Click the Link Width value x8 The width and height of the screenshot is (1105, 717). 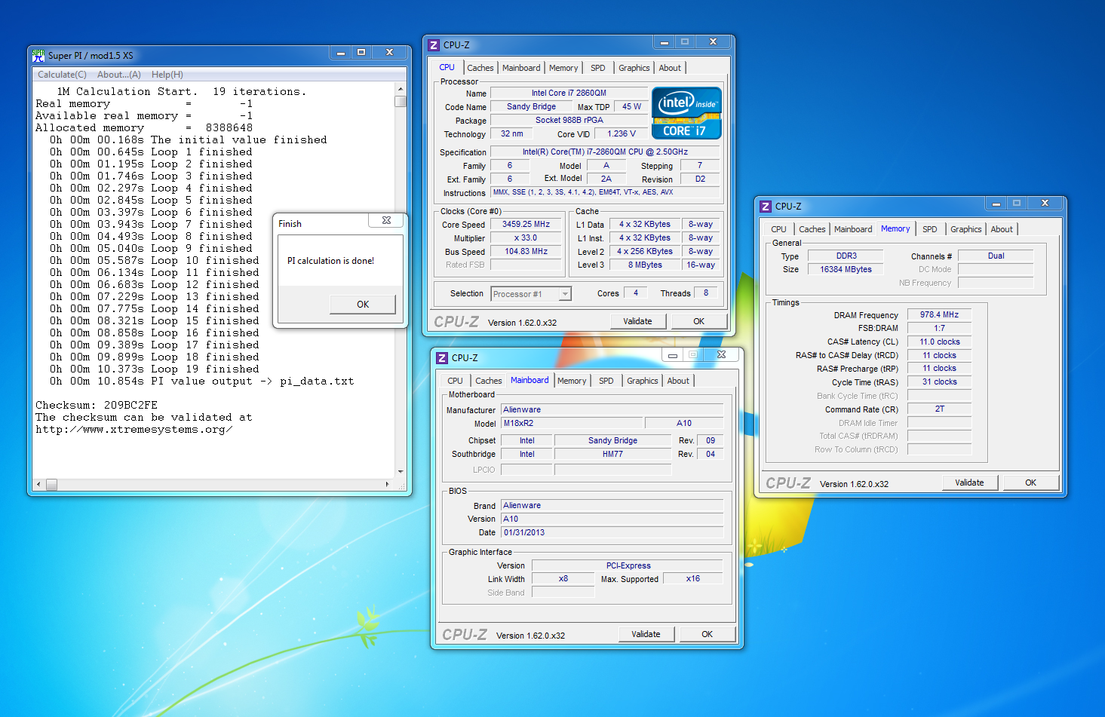[563, 578]
